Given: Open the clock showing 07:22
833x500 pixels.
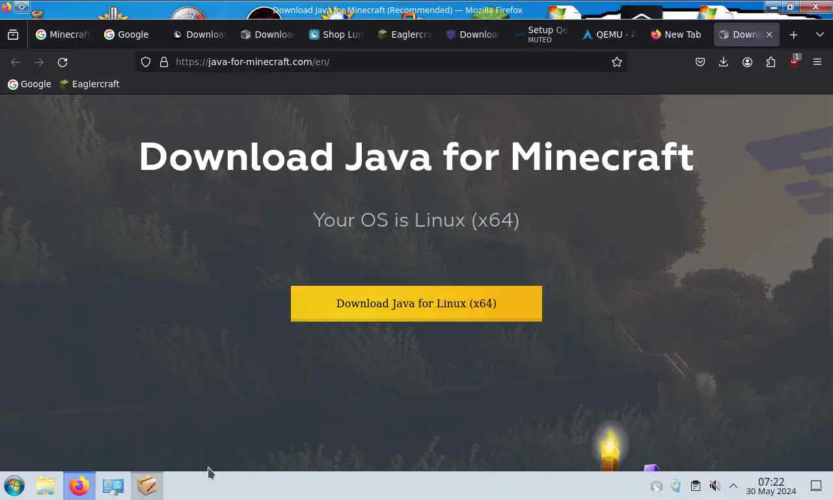Looking at the screenshot, I should (x=771, y=486).
